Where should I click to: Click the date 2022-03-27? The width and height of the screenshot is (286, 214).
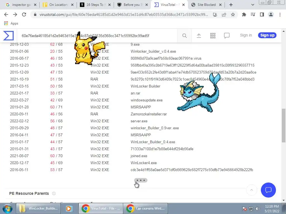(x=19, y=100)
